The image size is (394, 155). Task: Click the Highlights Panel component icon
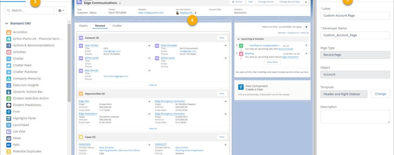point(9,118)
